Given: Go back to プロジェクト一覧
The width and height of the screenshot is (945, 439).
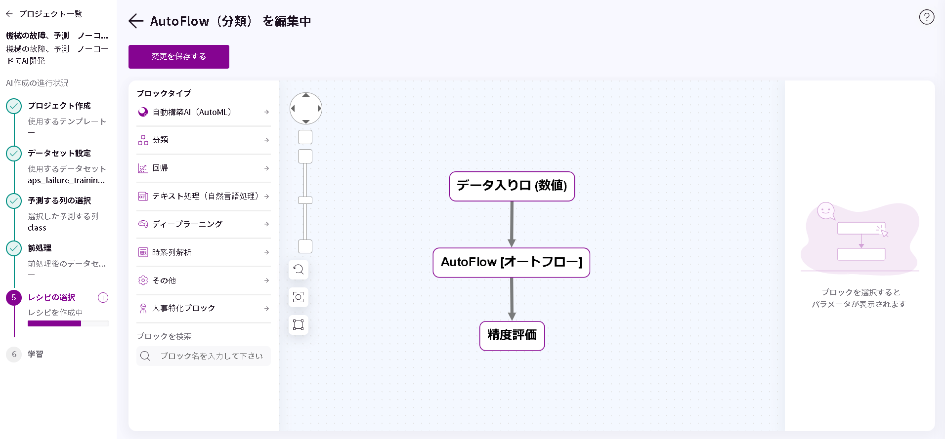Looking at the screenshot, I should point(43,14).
